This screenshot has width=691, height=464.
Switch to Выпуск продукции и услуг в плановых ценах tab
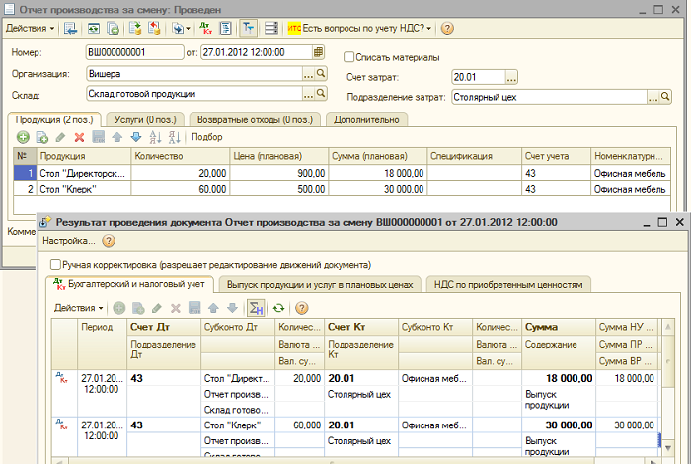(x=320, y=285)
